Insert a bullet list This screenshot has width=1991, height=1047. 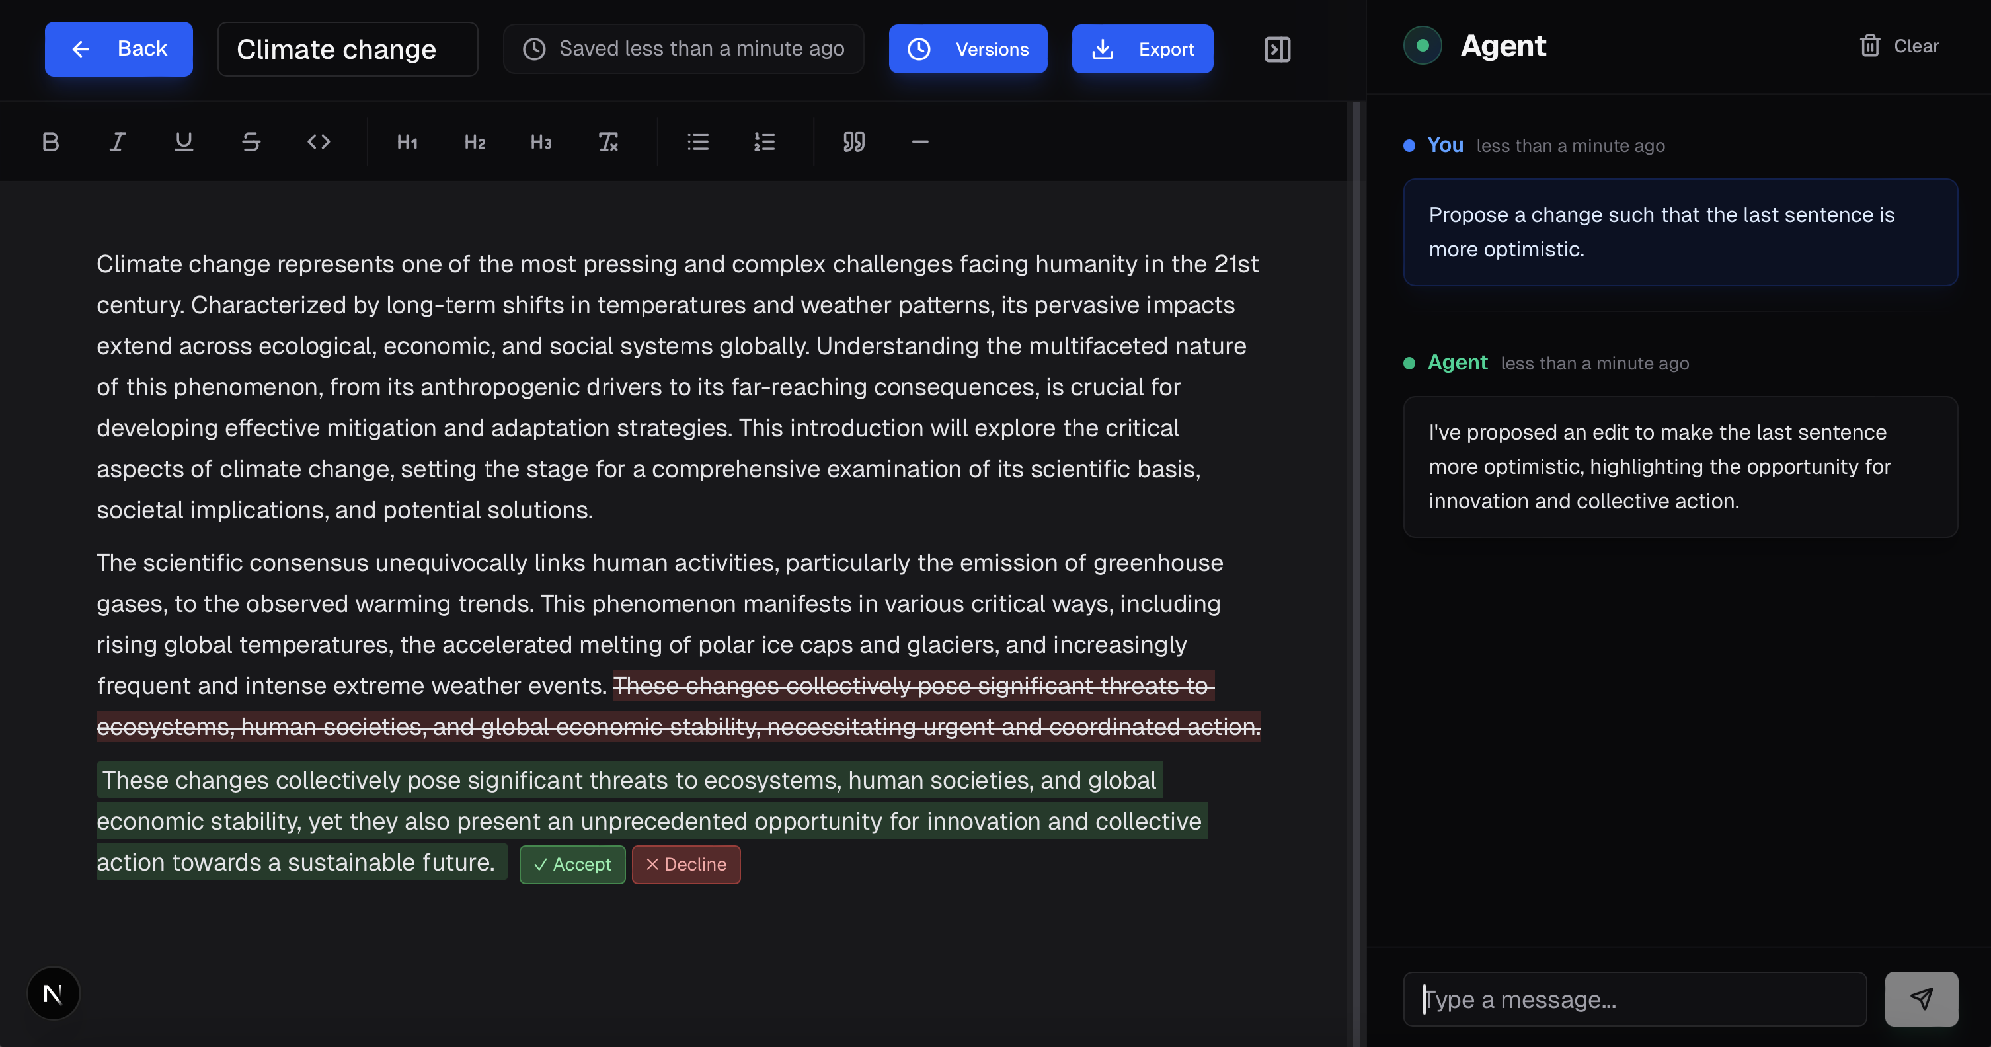(698, 141)
